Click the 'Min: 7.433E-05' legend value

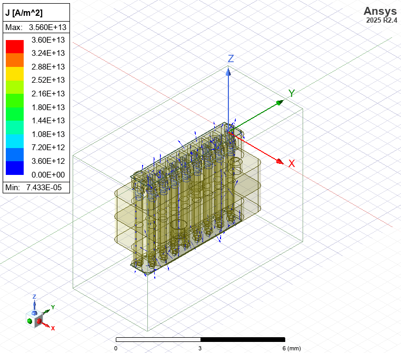tap(34, 188)
